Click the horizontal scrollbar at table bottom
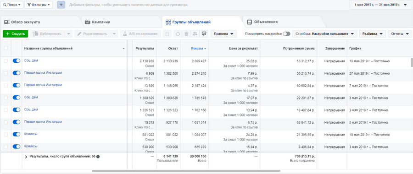The width and height of the screenshot is (413, 174). click(186, 171)
